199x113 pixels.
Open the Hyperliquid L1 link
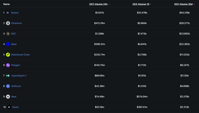[19, 76]
